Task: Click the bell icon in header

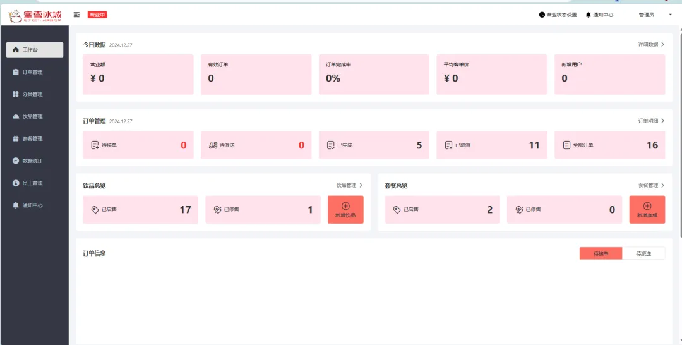Action: pyautogui.click(x=589, y=15)
